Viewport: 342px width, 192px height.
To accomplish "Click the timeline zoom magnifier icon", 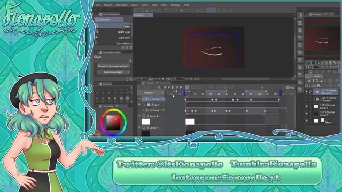I will pyautogui.click(x=159, y=87).
